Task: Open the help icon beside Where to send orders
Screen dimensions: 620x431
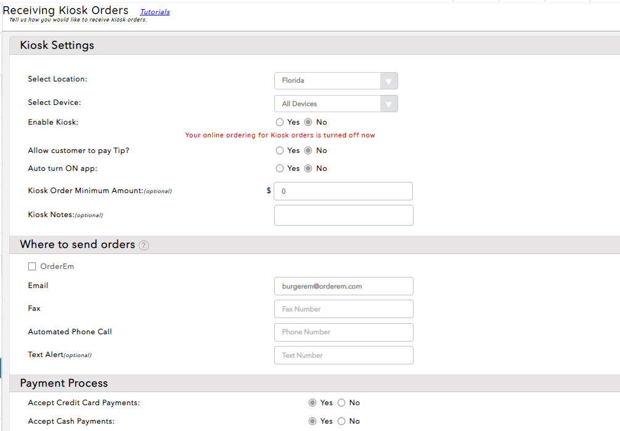Action: 144,245
